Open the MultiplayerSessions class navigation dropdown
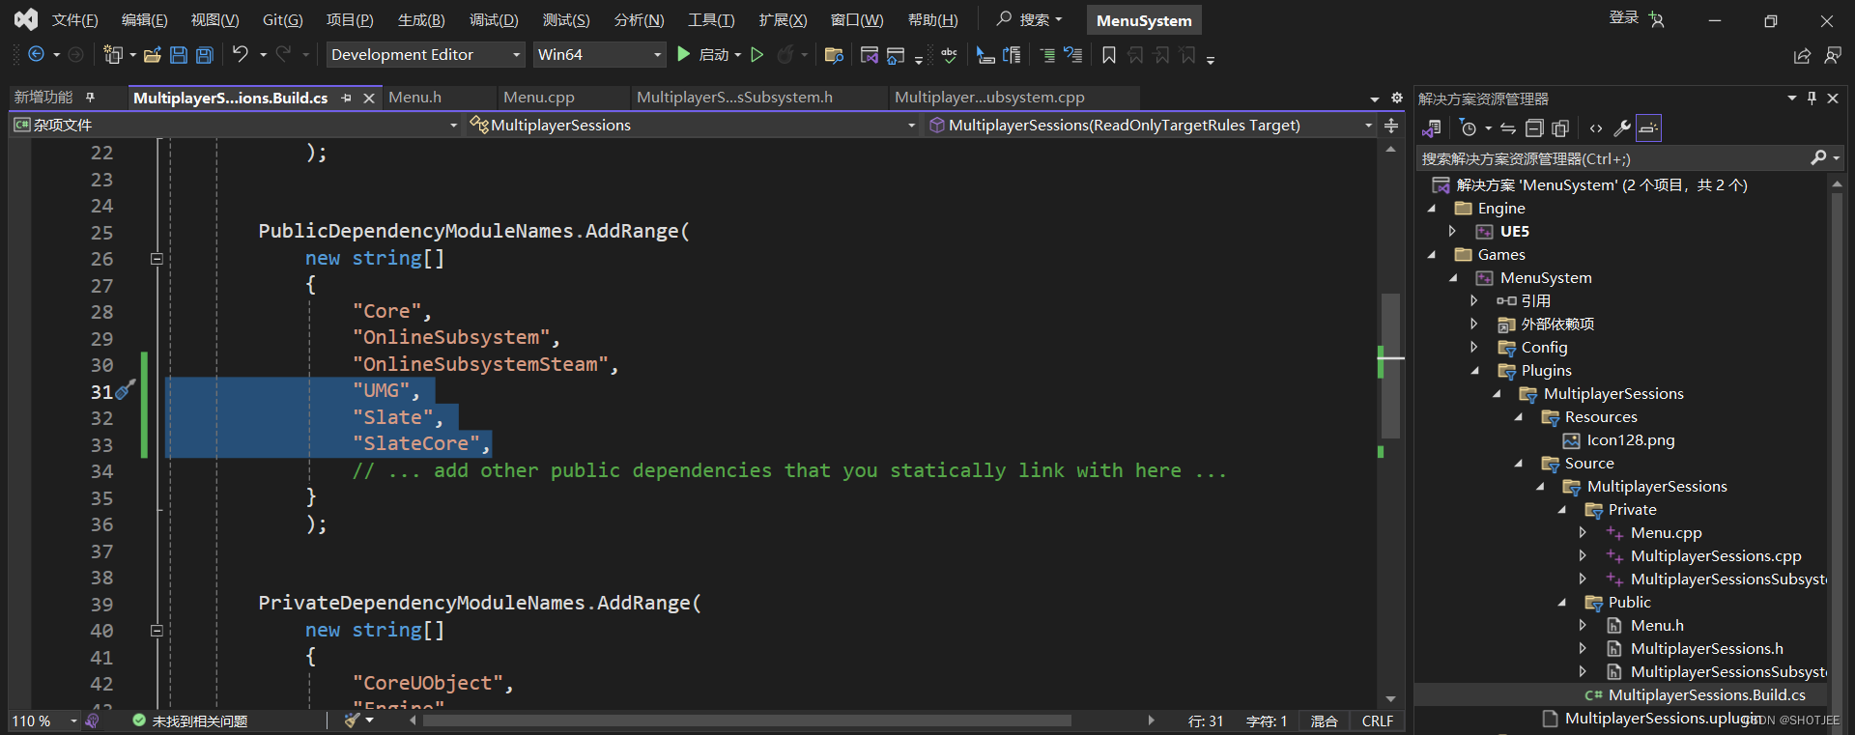The width and height of the screenshot is (1855, 735). pos(692,126)
